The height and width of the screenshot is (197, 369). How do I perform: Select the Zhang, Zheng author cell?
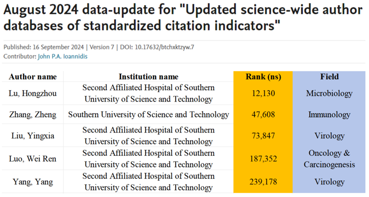(33, 115)
